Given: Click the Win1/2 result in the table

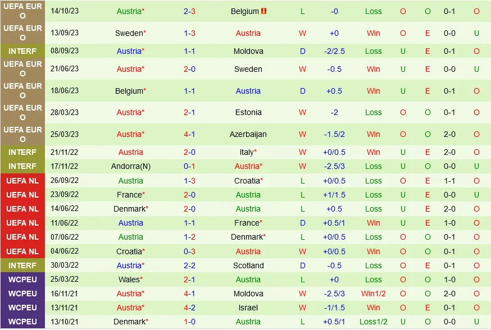Looking at the screenshot, I should [x=374, y=294].
